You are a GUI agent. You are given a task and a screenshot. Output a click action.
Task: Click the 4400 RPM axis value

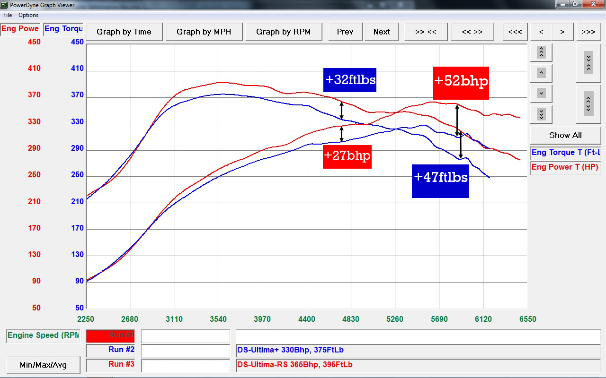(307, 319)
